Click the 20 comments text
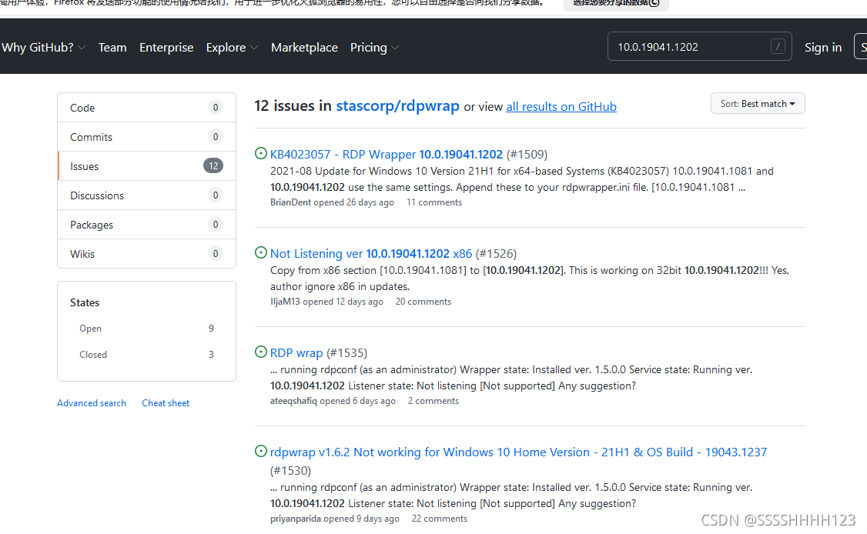This screenshot has height=534, width=867. 423,302
